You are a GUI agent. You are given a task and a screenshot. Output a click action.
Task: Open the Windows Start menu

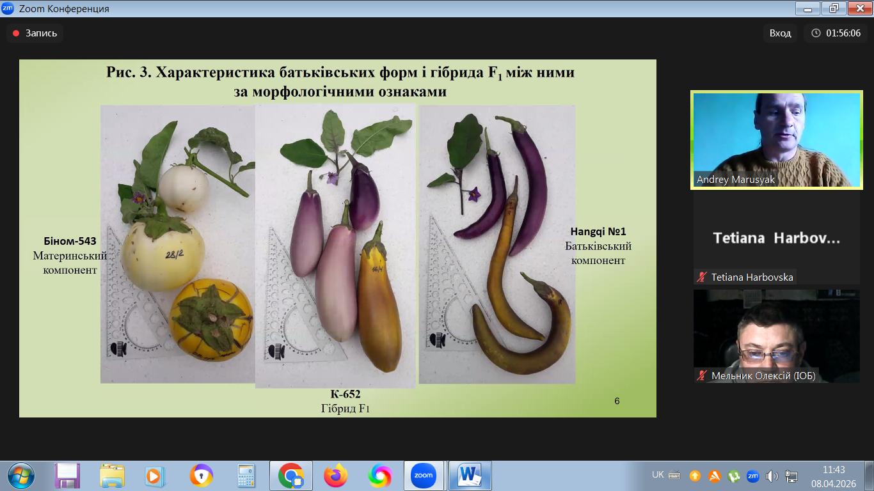click(x=20, y=476)
